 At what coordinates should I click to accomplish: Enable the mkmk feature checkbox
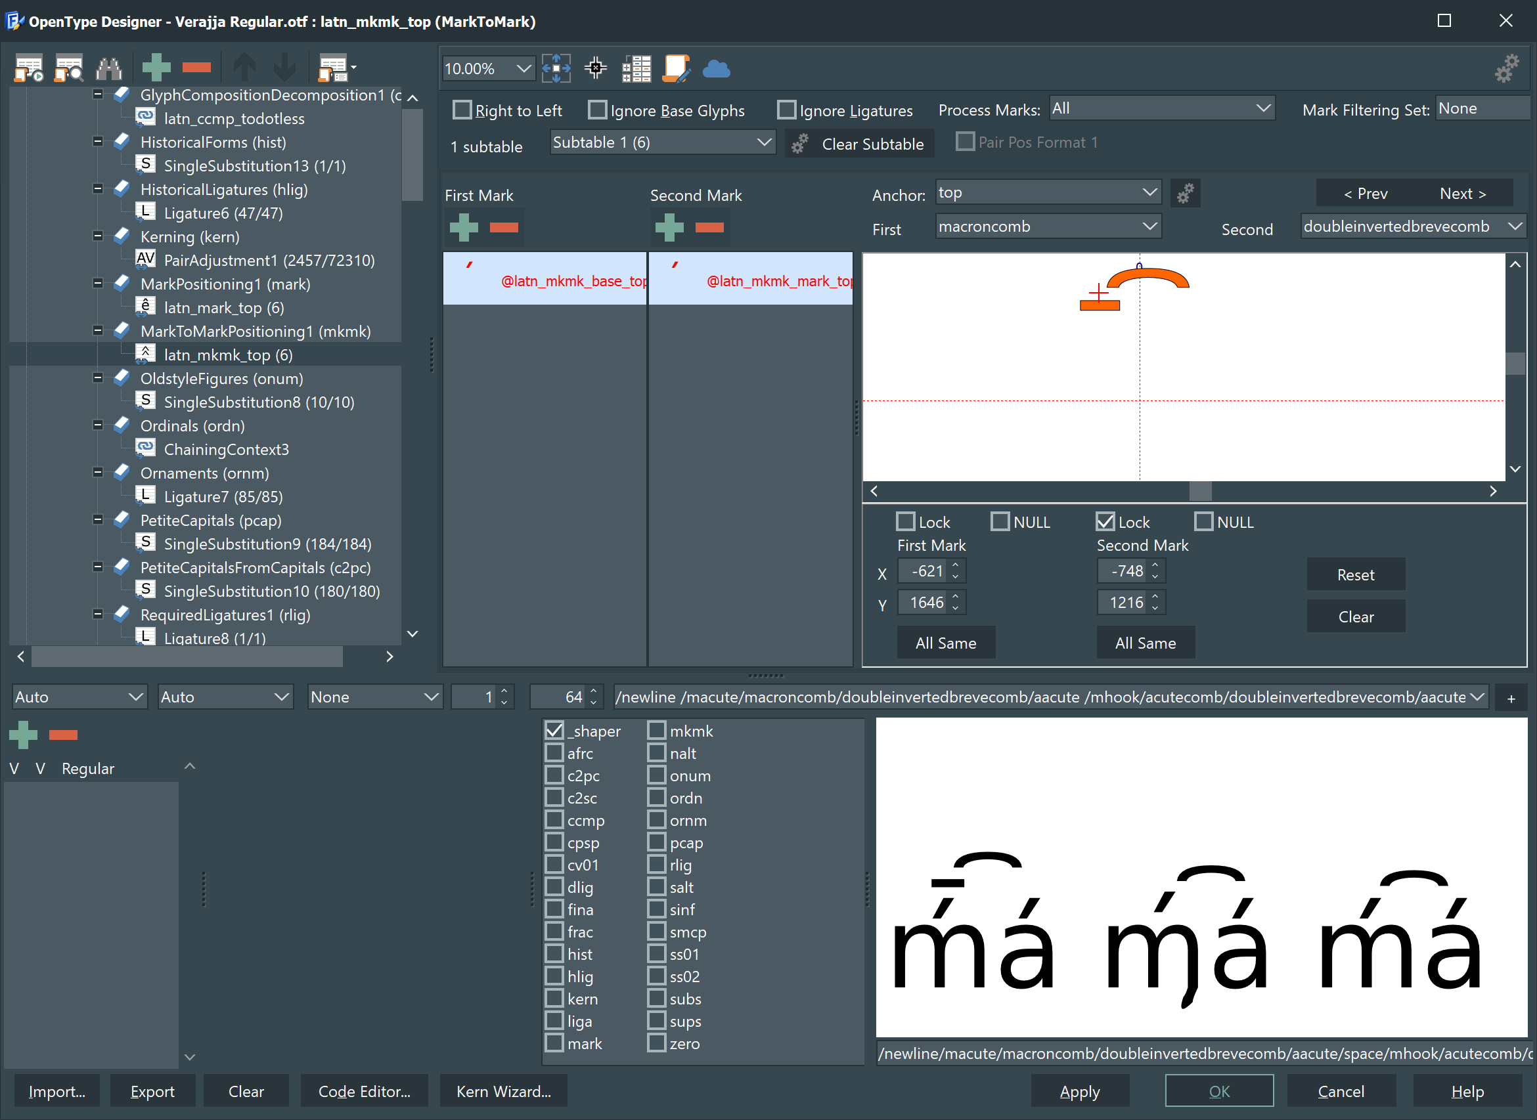657,730
